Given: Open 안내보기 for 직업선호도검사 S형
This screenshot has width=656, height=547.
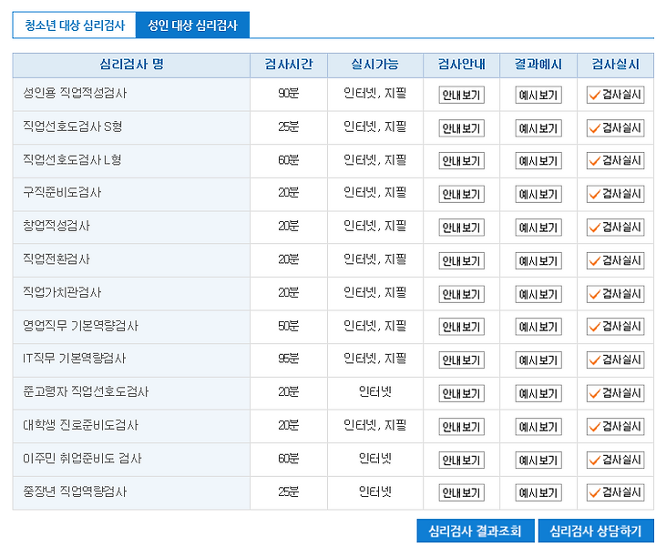Looking at the screenshot, I should tap(461, 127).
